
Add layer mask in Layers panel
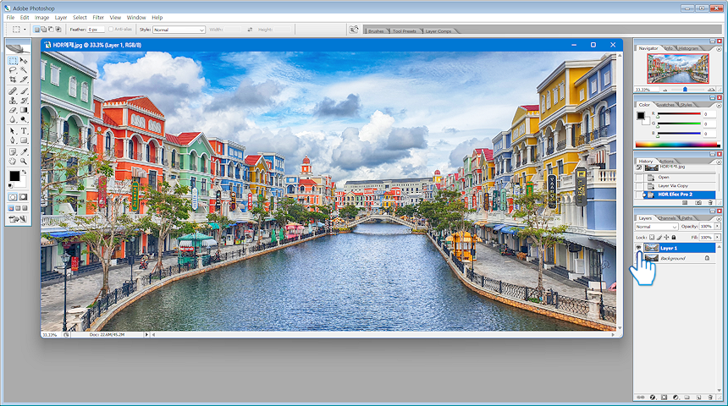click(x=664, y=398)
